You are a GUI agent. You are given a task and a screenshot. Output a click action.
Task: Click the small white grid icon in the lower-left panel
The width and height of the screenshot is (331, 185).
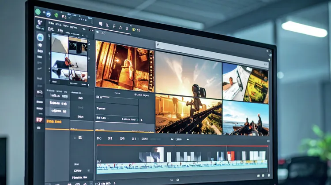[80, 138]
